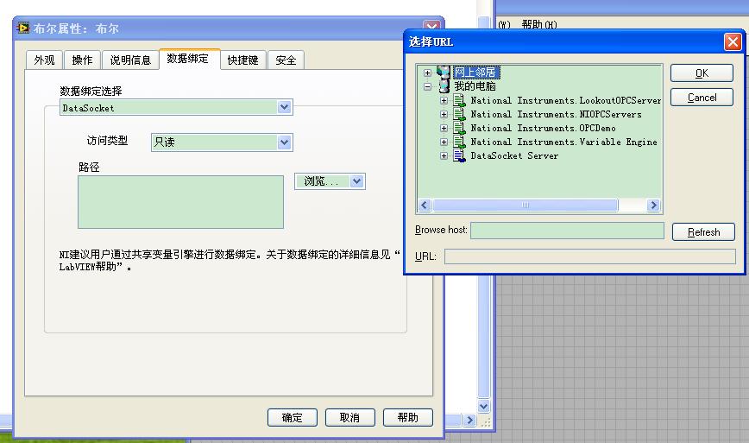Viewport: 749px width, 443px height.
Task: Click the My Computer (我的电脑) icon
Action: [444, 86]
